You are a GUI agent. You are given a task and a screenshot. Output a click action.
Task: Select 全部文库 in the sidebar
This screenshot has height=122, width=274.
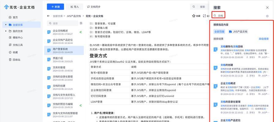(21, 25)
